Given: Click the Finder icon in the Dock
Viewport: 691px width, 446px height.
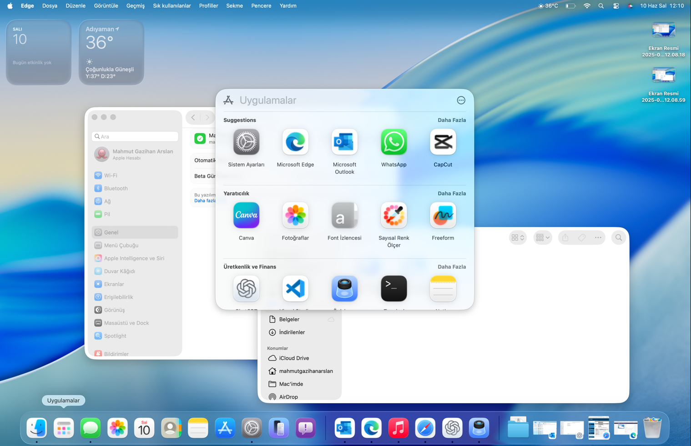Looking at the screenshot, I should tap(37, 428).
